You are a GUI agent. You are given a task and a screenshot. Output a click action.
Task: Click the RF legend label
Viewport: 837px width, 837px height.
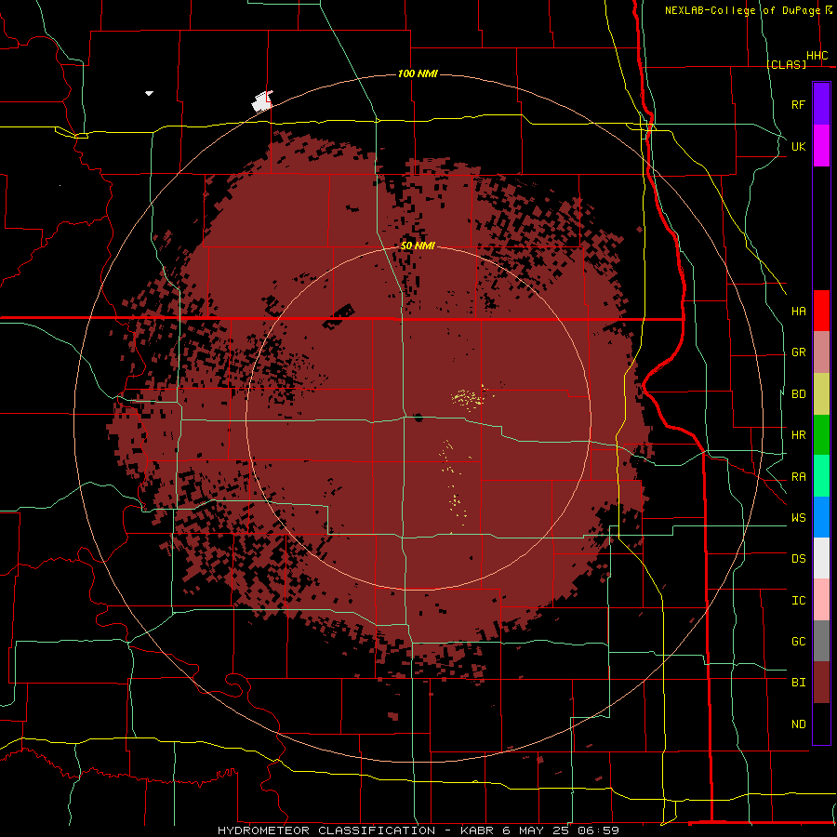coord(798,104)
